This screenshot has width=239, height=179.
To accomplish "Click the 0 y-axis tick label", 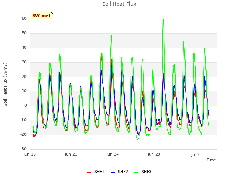I will pyautogui.click(x=25, y=105).
